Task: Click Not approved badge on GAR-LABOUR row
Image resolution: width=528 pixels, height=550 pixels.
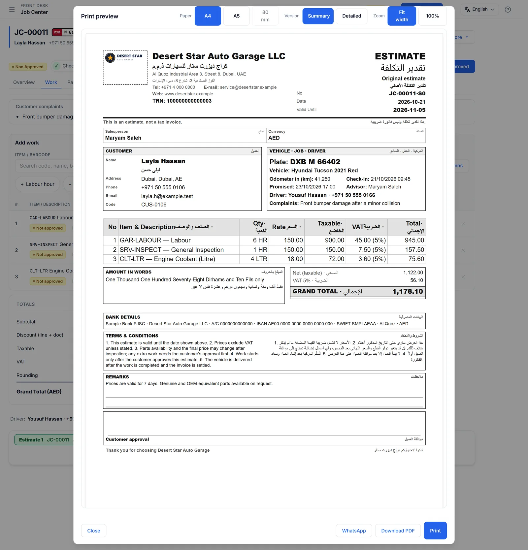Action: pos(48,228)
